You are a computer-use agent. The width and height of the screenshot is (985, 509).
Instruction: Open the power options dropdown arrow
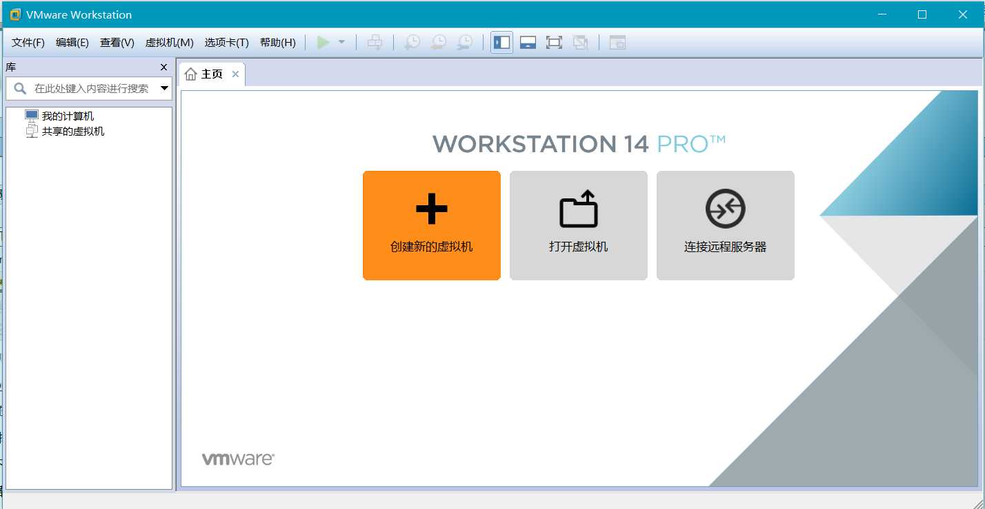point(341,43)
